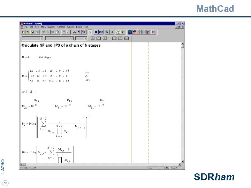Open the Edit menu
Screen dimensions: 251x188
[x=31, y=27]
